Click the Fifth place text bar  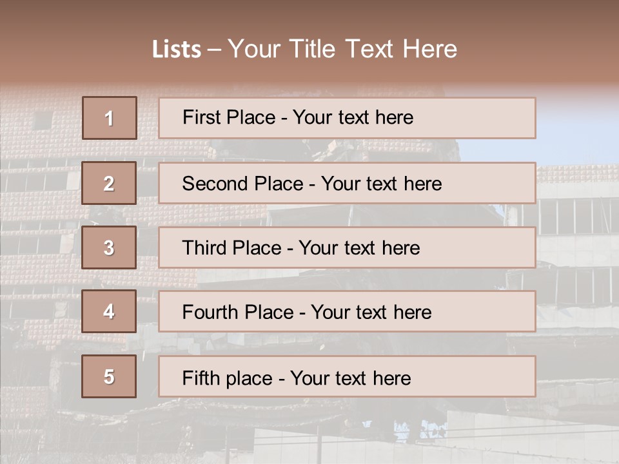pos(347,376)
